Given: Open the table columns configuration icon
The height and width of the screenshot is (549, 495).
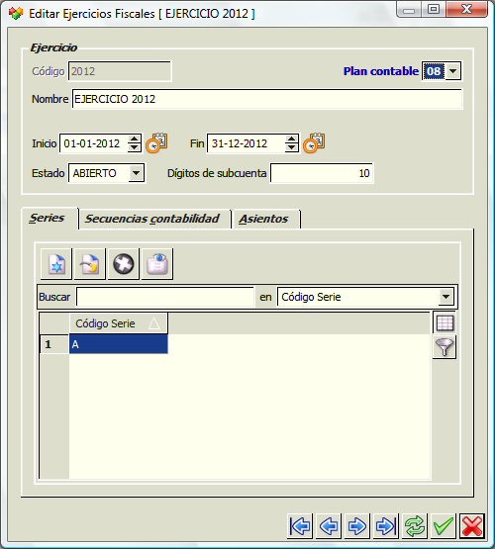Looking at the screenshot, I should coord(445,322).
